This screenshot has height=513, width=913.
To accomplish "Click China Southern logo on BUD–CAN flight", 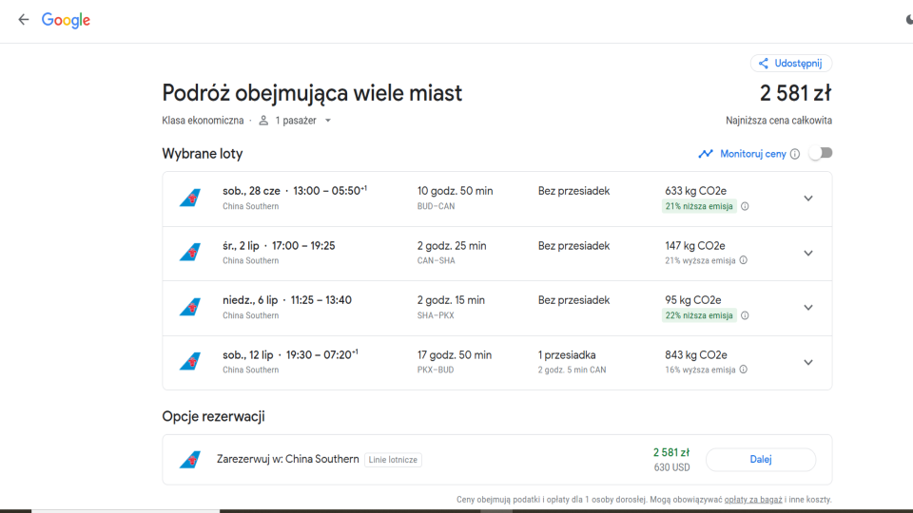I will [x=190, y=199].
